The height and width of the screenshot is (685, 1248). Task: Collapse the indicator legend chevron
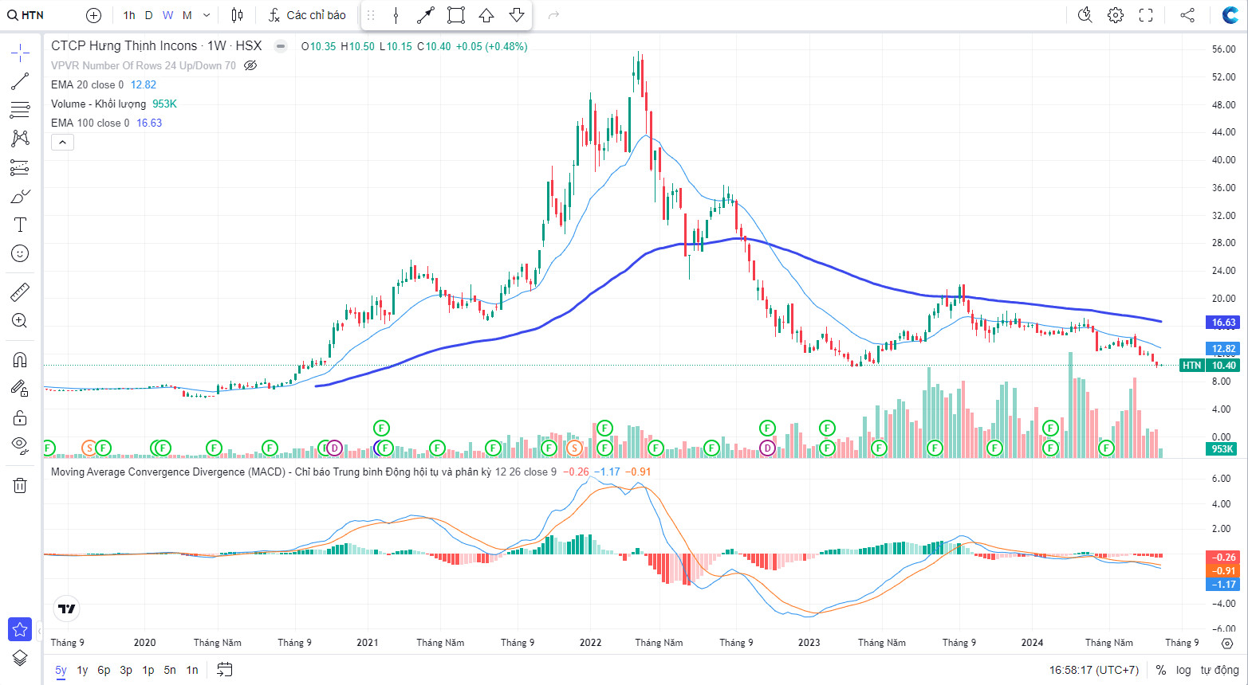click(62, 142)
